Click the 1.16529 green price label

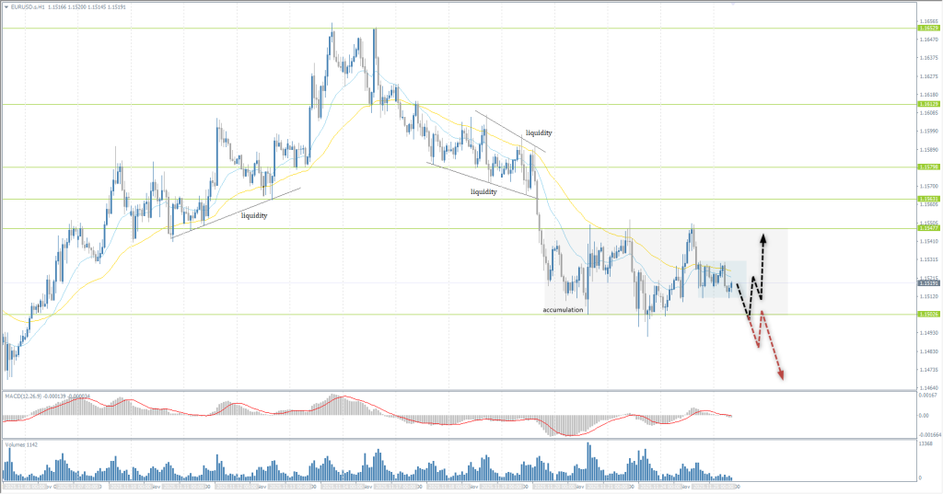[927, 29]
